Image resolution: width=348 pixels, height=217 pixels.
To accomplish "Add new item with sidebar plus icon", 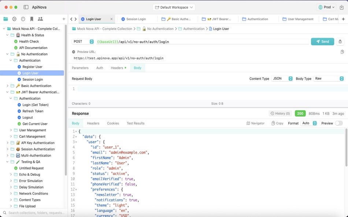I will (64, 19).
